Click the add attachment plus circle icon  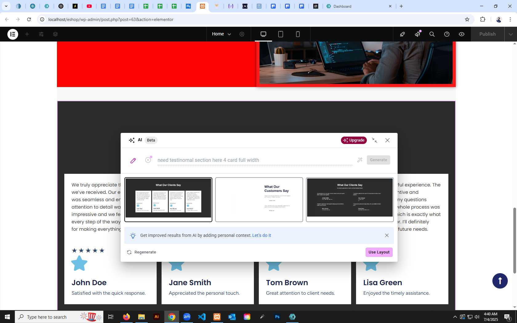coord(148,160)
